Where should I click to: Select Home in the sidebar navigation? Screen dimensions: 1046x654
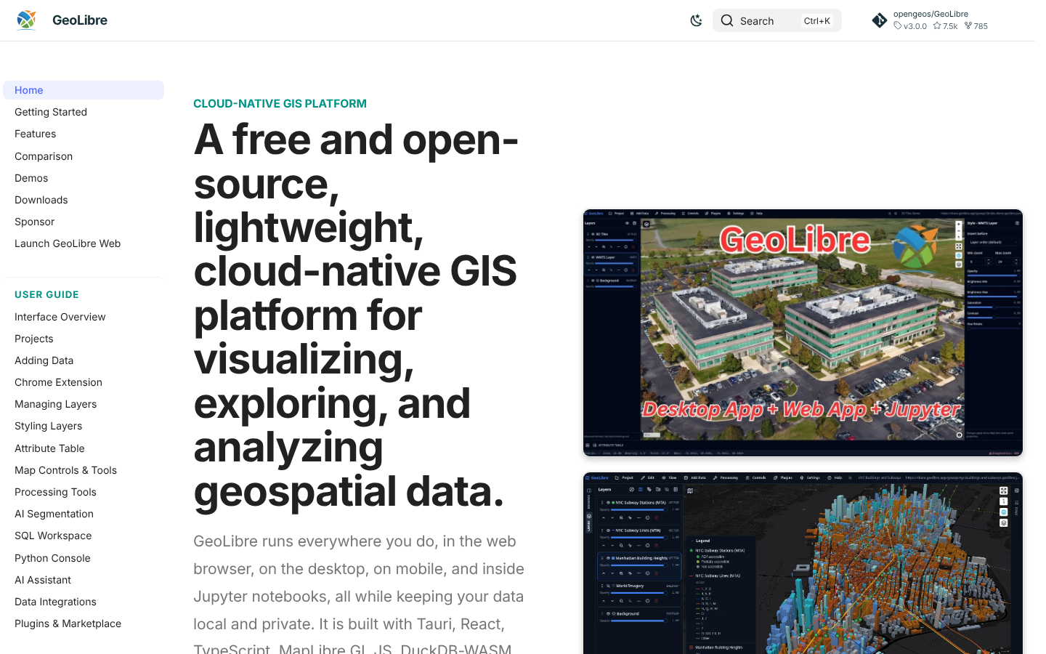coord(84,90)
